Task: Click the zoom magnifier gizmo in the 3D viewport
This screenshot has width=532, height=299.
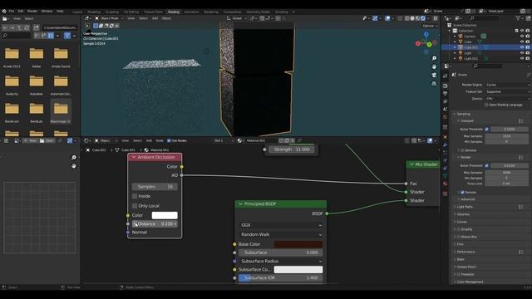Action: point(434,58)
